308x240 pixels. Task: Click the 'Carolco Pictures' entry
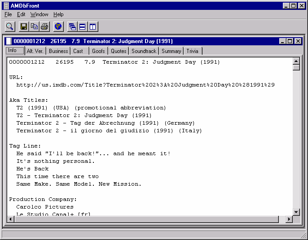(45, 207)
